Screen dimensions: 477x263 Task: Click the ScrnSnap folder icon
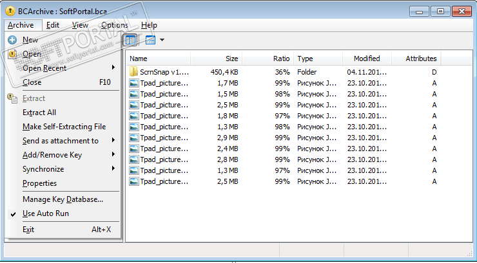tap(134, 72)
